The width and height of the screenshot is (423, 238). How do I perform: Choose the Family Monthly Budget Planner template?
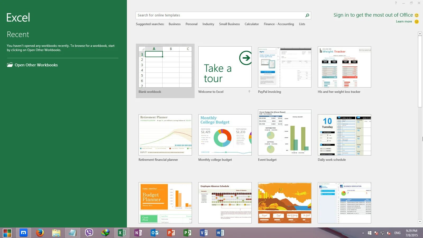pyautogui.click(x=165, y=203)
